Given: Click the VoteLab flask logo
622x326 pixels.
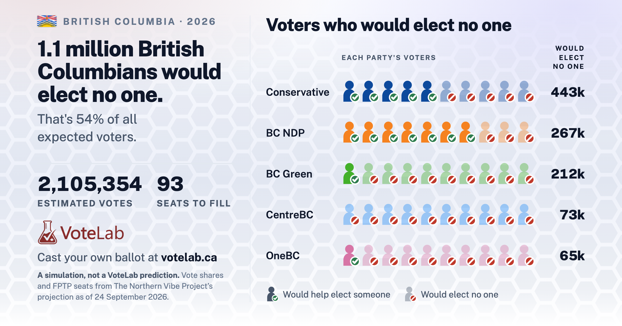Looking at the screenshot, I should pyautogui.click(x=47, y=232).
